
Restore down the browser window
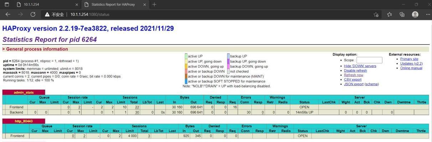point(416,5)
